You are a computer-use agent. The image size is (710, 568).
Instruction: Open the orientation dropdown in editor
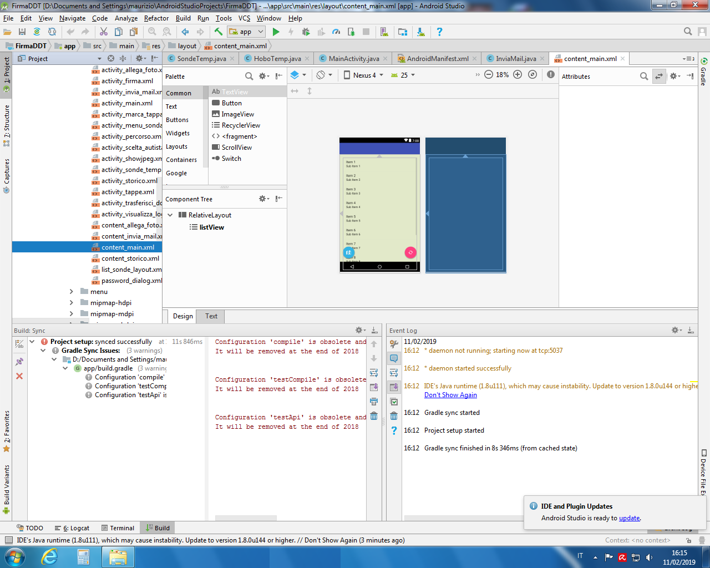[x=324, y=75]
